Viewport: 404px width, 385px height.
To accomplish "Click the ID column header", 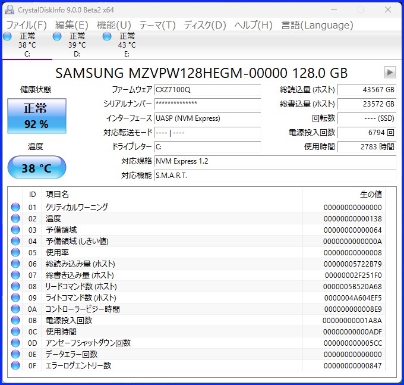I will pyautogui.click(x=32, y=194).
